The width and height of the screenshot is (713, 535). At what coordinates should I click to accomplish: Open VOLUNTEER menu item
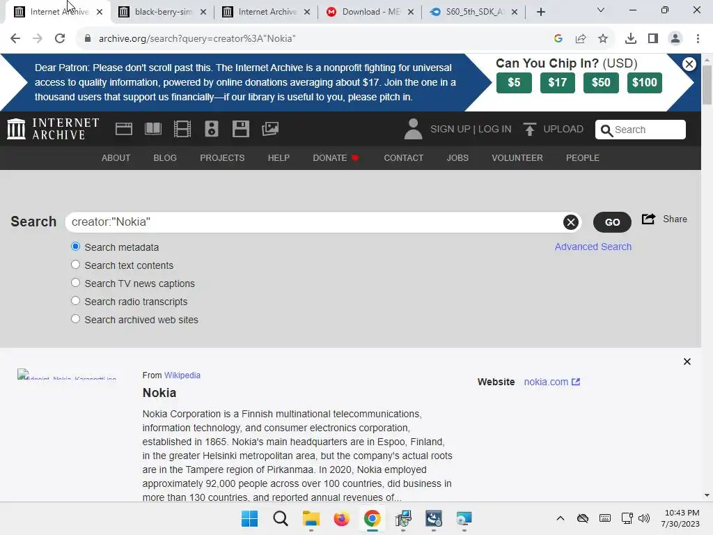pyautogui.click(x=517, y=158)
